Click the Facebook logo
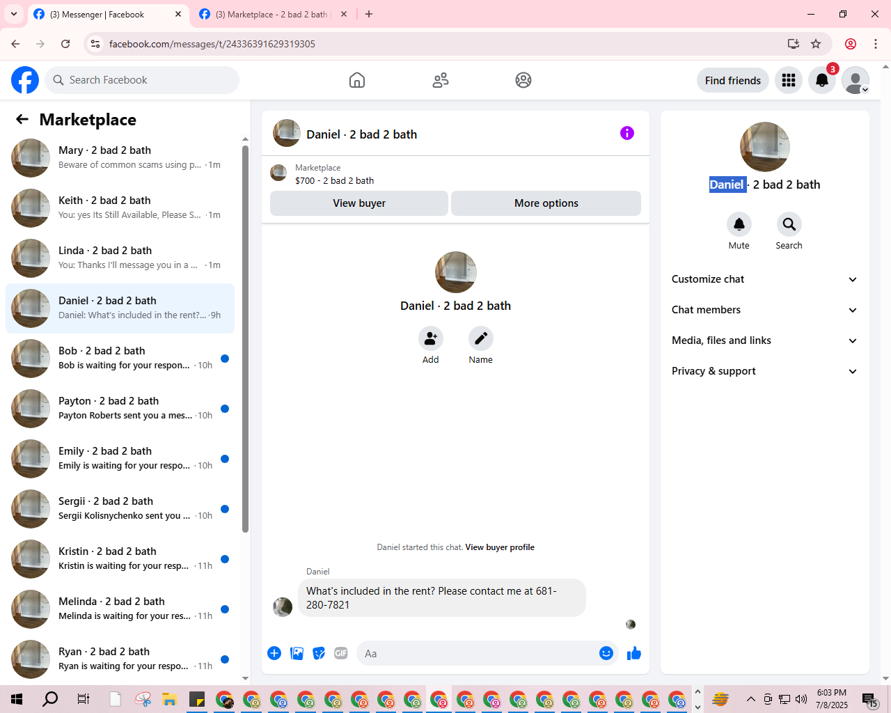The image size is (891, 713). point(25,80)
